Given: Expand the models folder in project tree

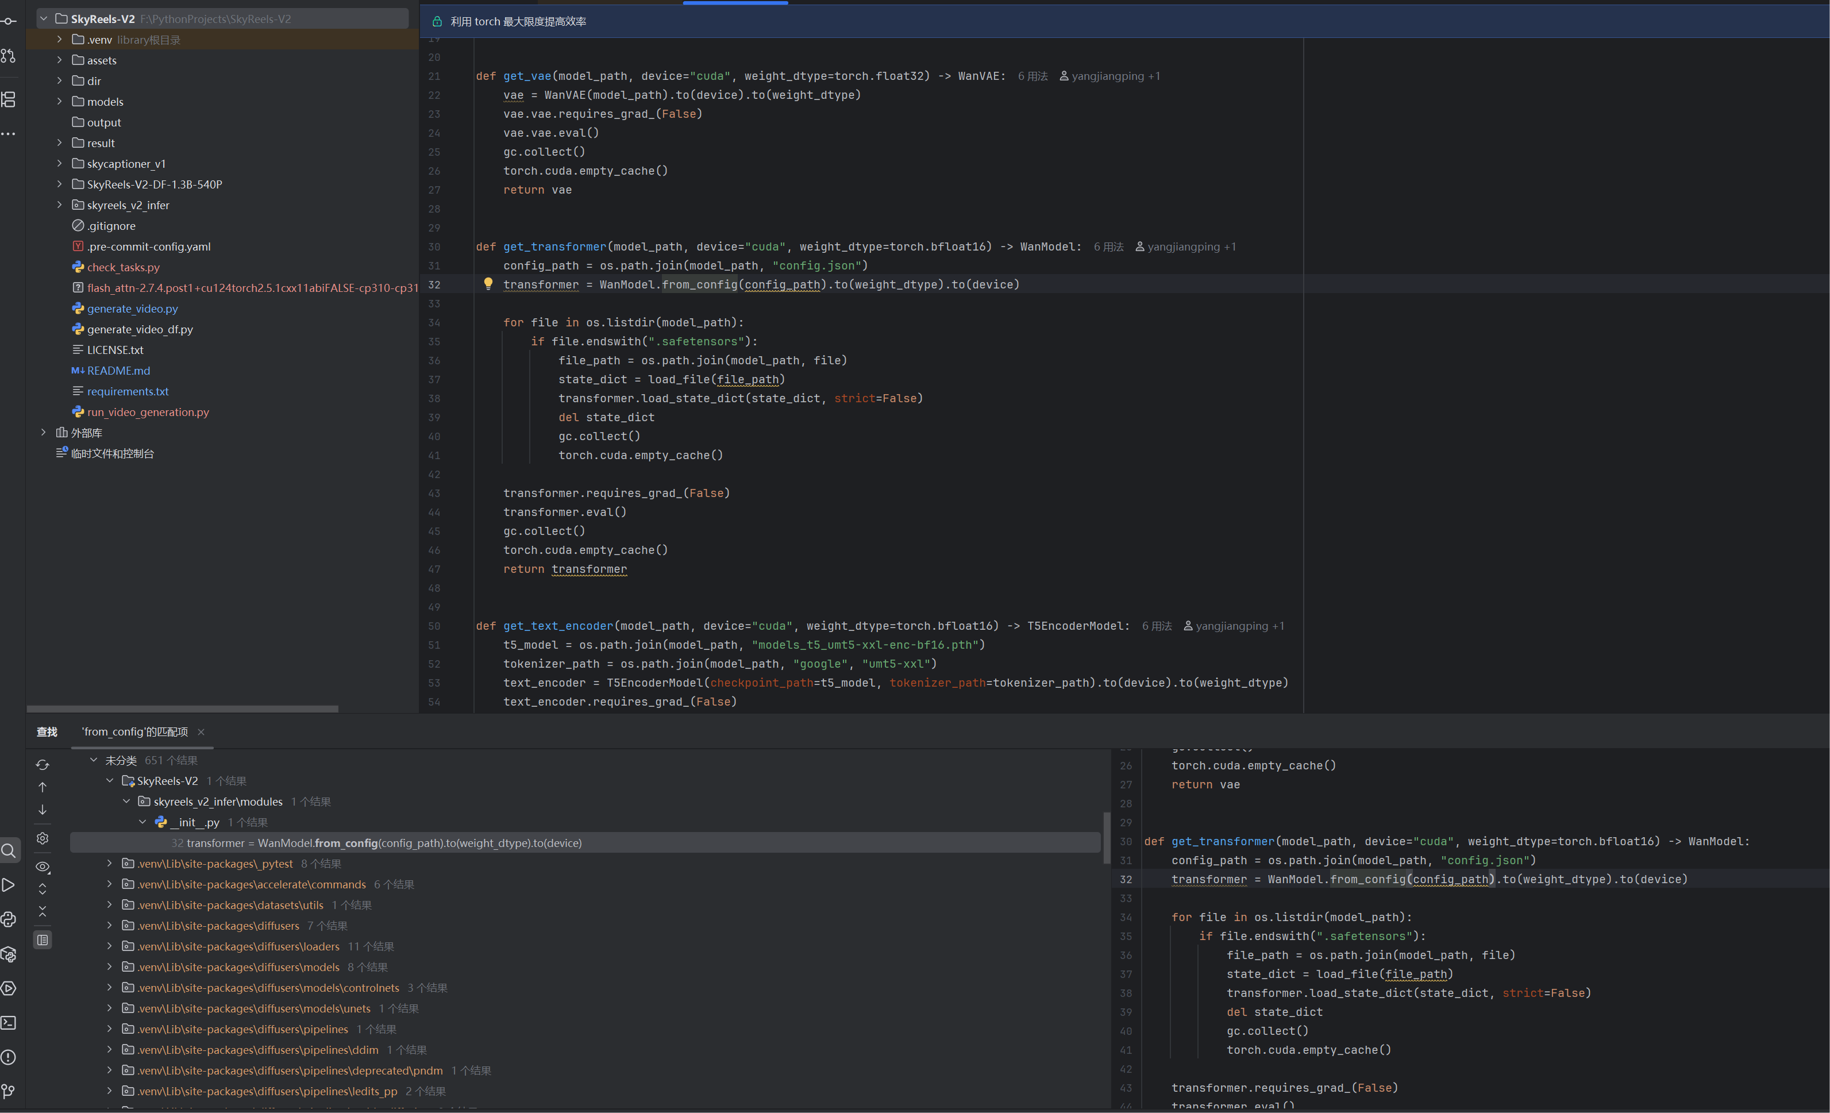Looking at the screenshot, I should click(x=59, y=102).
